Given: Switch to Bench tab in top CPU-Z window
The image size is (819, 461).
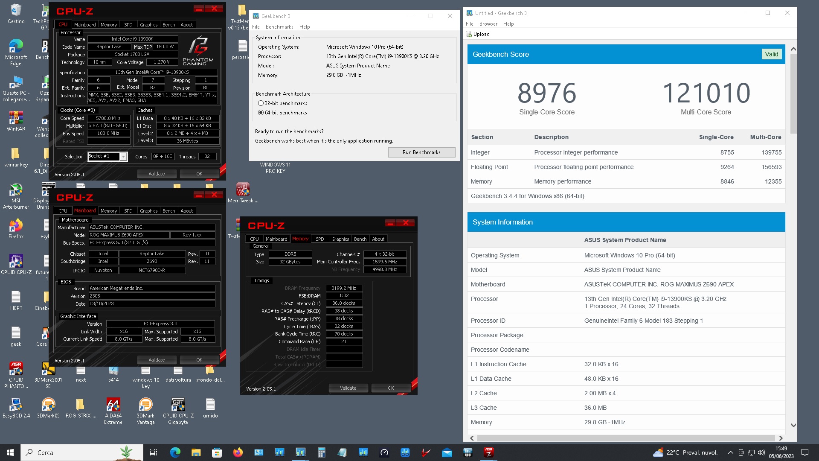Looking at the screenshot, I should 168,25.
